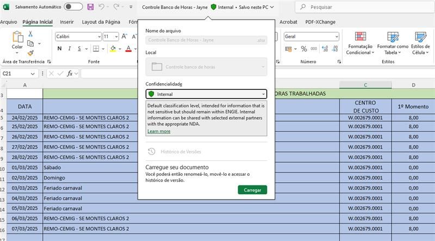Increase font size with A button
The image size is (435, 241).
(x=125, y=36)
